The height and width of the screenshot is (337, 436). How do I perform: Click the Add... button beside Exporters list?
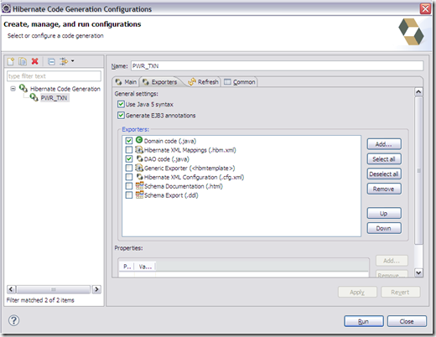[x=384, y=144]
